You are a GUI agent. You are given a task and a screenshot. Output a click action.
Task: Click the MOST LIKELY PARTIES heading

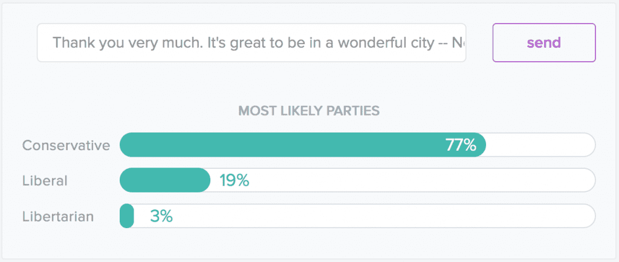(309, 111)
